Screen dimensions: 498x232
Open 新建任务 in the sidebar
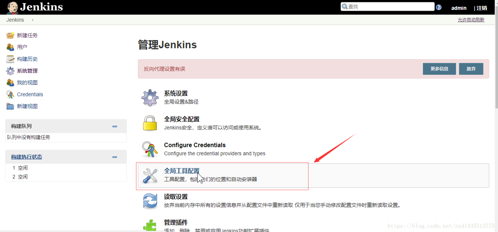[x=27, y=36]
